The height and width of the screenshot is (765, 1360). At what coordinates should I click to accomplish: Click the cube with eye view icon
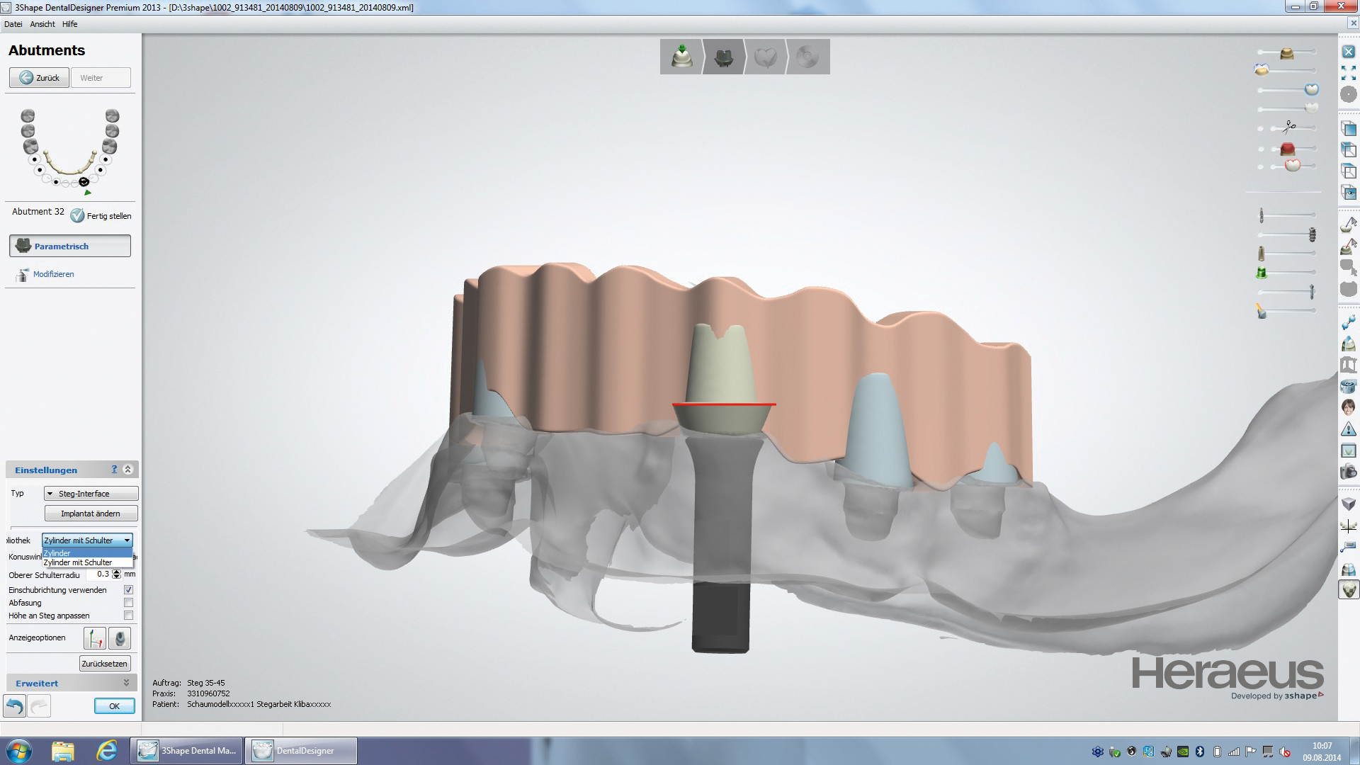coord(1349,193)
